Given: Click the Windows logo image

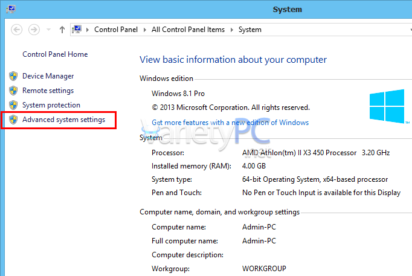Looking at the screenshot, I should [x=387, y=106].
